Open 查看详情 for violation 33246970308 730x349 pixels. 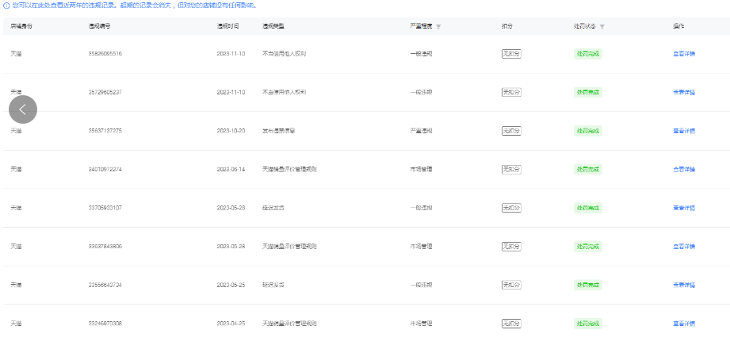[x=683, y=324]
